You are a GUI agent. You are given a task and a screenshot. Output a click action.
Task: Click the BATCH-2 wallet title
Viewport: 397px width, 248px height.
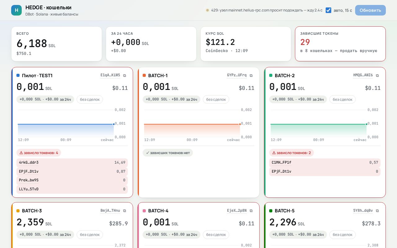pyautogui.click(x=285, y=76)
